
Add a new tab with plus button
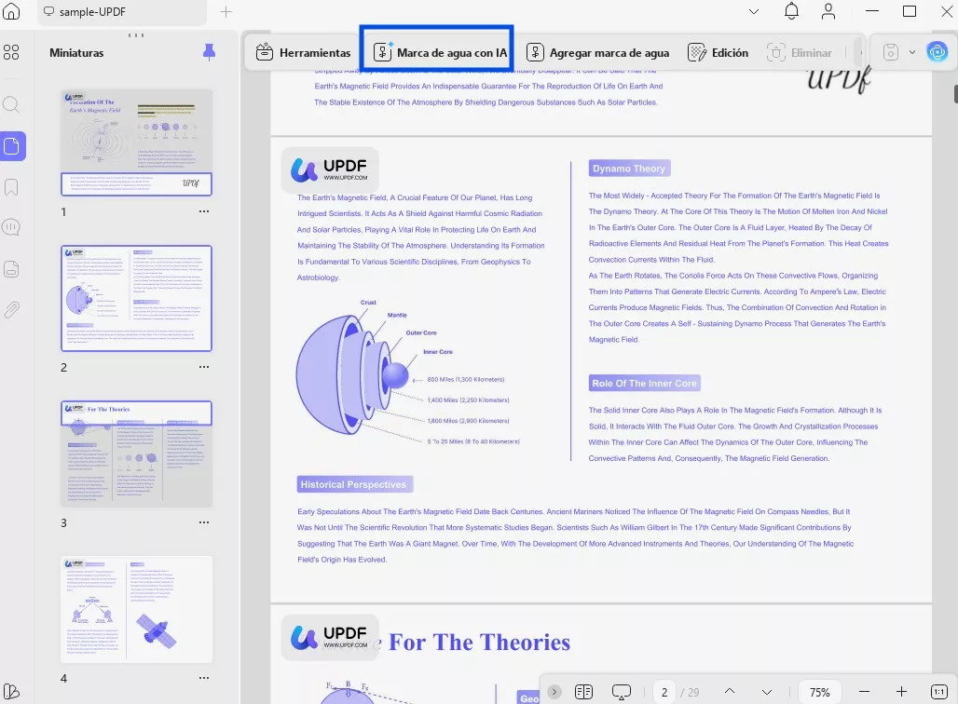[226, 11]
